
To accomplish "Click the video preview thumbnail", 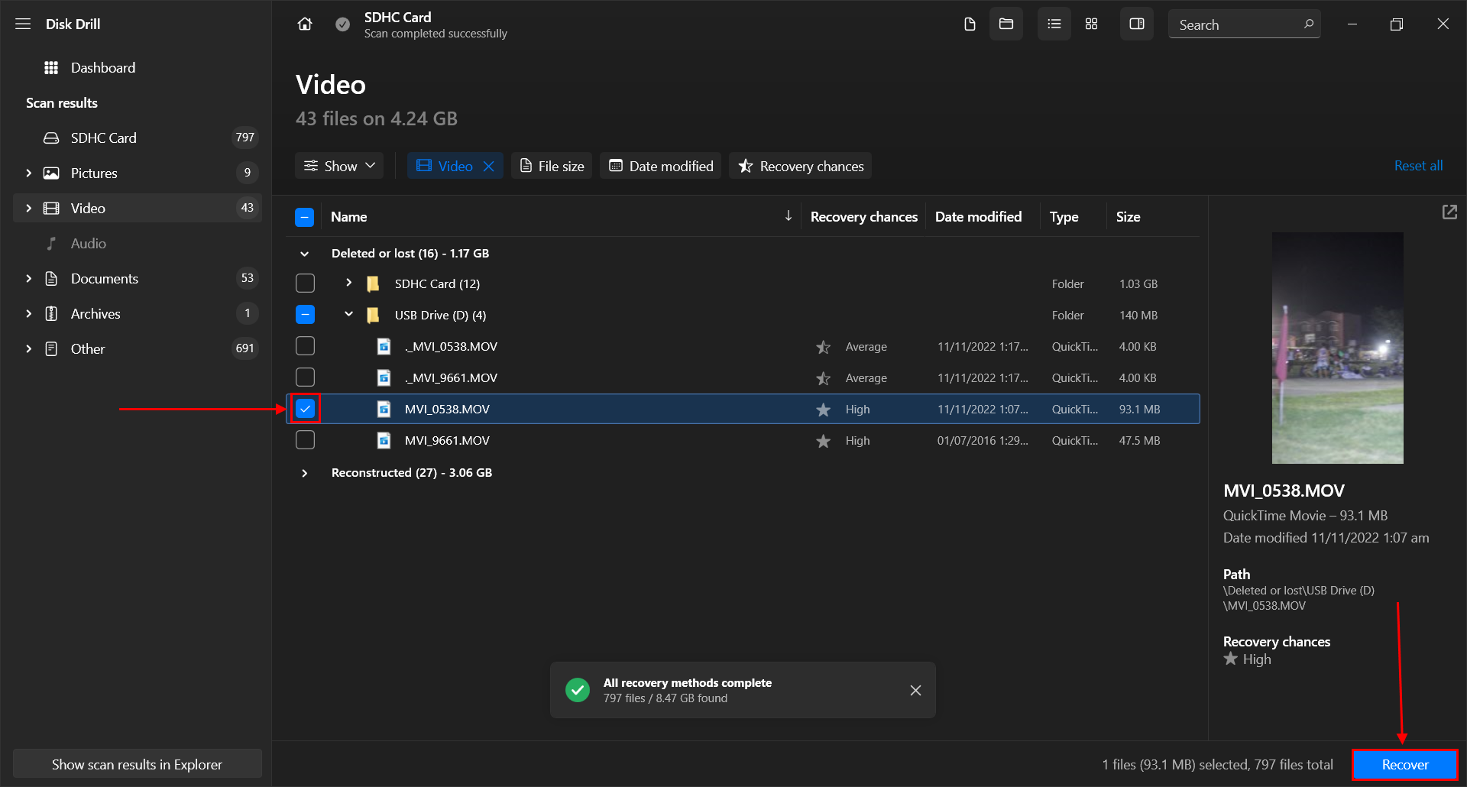I will pyautogui.click(x=1337, y=348).
